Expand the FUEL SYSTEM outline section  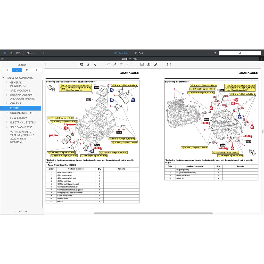[x=7, y=118]
